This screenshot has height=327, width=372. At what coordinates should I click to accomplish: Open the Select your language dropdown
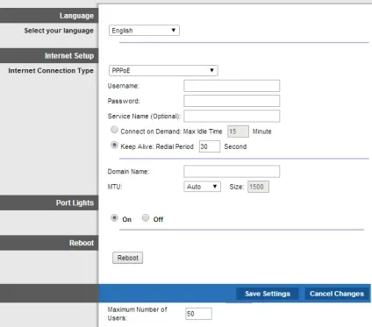(x=144, y=31)
